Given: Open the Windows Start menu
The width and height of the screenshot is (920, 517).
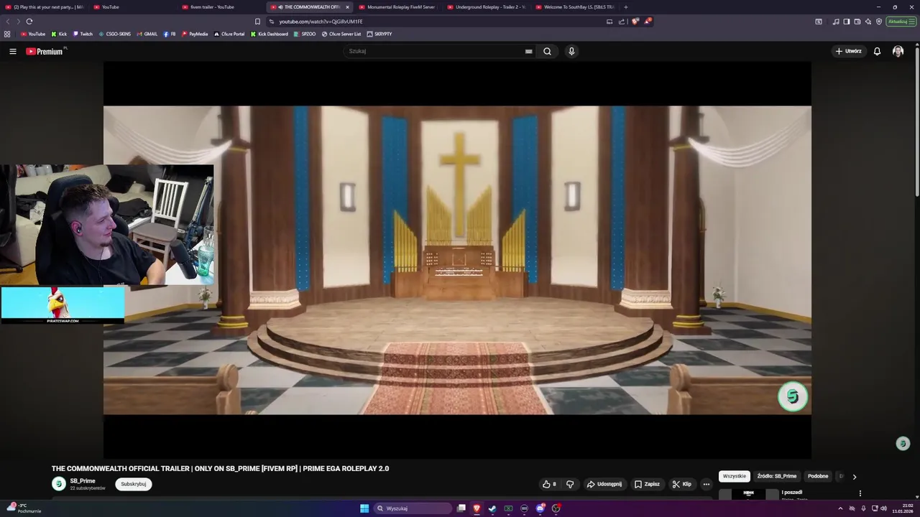Looking at the screenshot, I should [364, 508].
